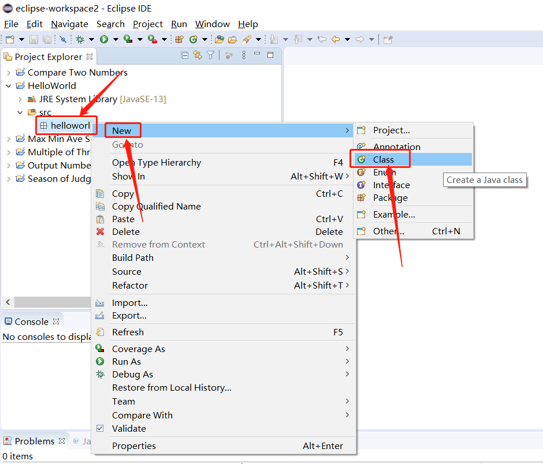Click the green Run button in toolbar

point(104,39)
